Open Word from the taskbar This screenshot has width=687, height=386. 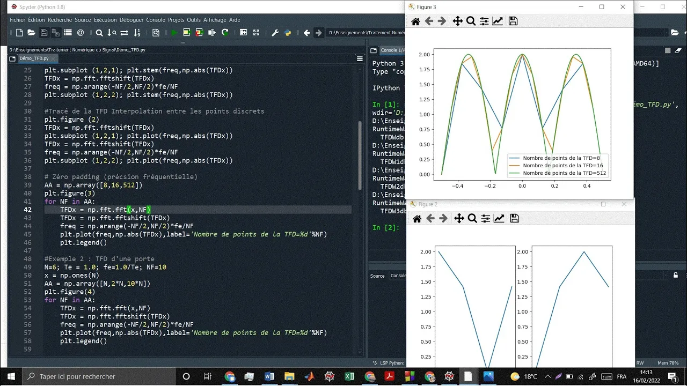point(269,376)
